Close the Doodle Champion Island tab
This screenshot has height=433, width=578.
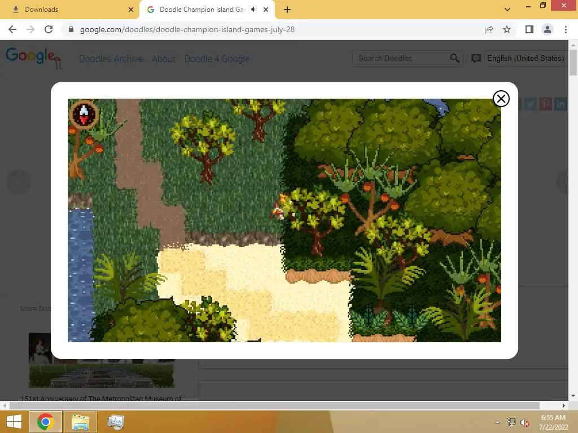266,10
